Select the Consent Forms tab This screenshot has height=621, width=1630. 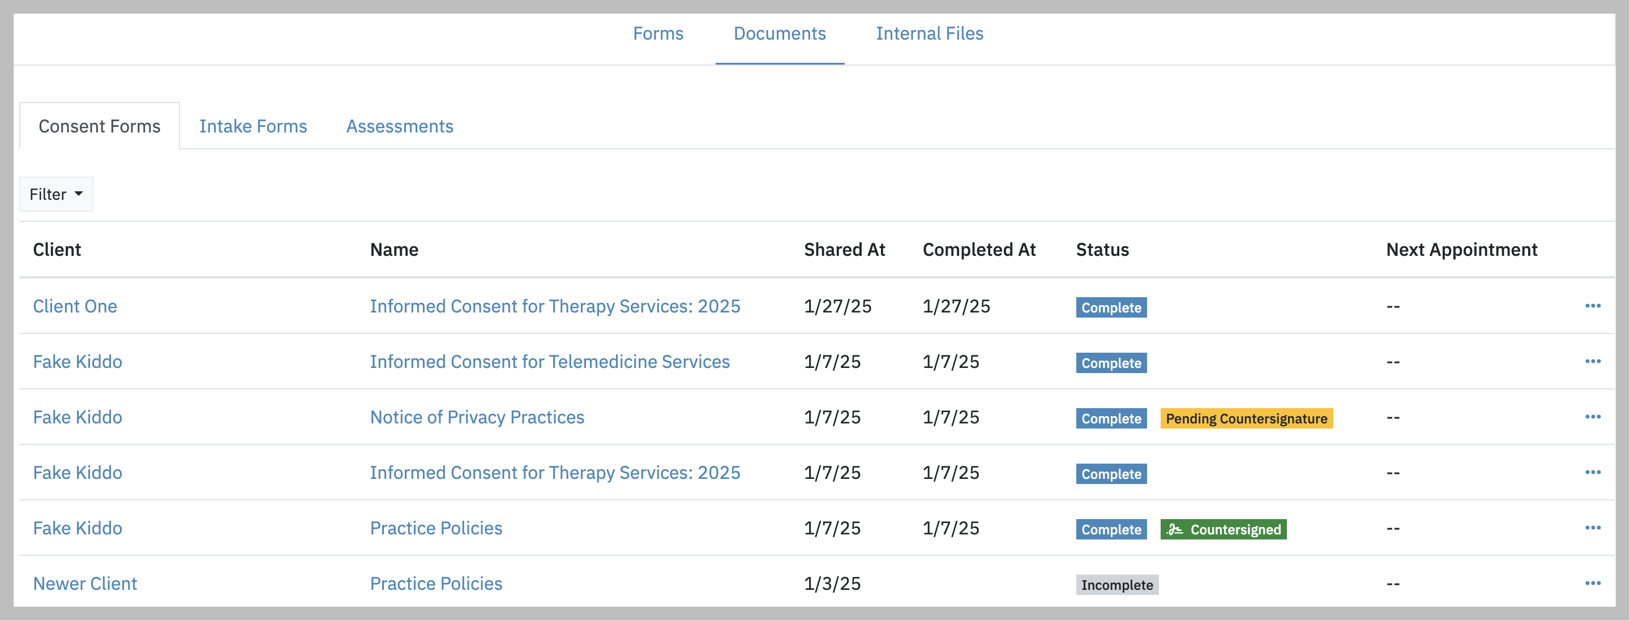coord(99,126)
